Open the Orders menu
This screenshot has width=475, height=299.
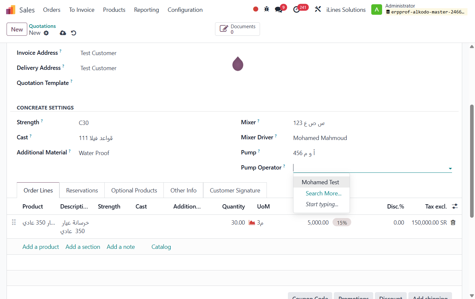coord(52,10)
